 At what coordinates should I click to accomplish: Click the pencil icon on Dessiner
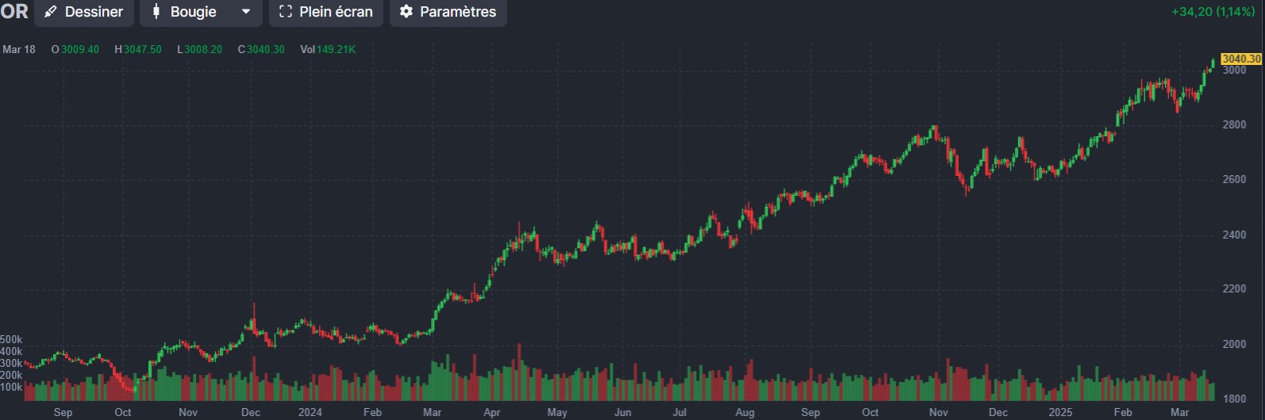click(51, 12)
